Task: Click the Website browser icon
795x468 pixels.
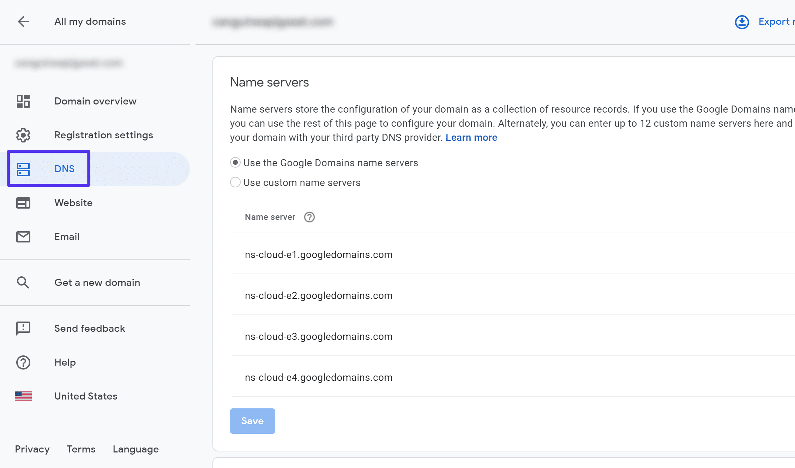Action: click(23, 202)
